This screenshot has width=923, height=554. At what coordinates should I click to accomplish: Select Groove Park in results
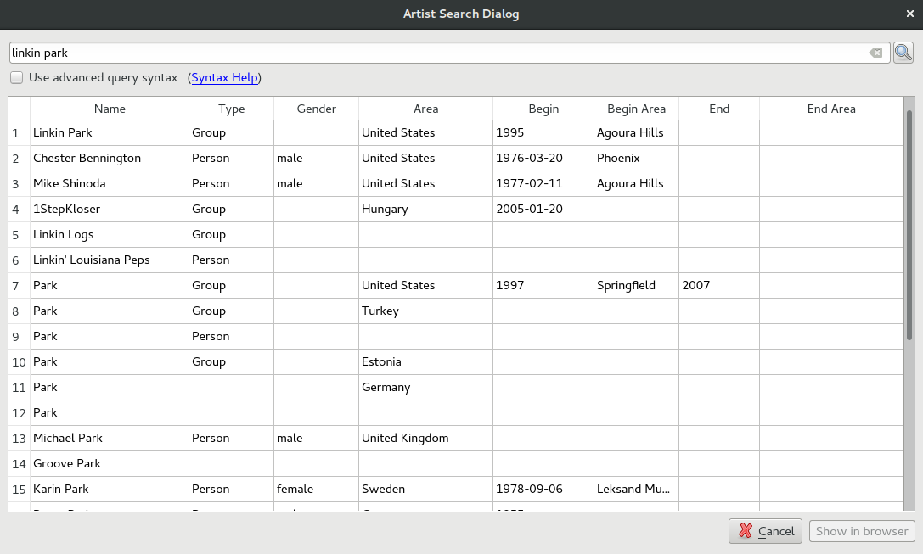coord(110,463)
